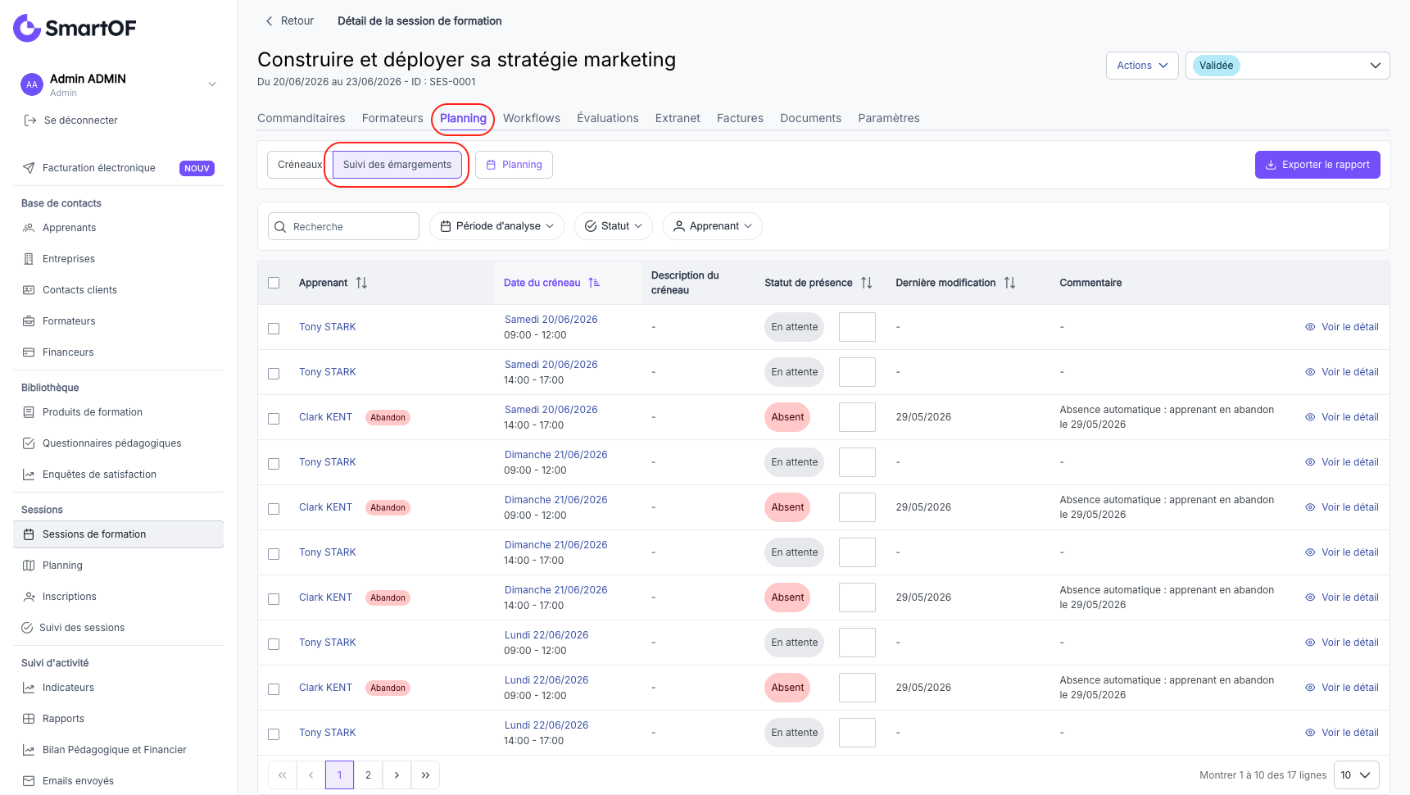Focus the Recherche search field
1410x795 pixels.
click(x=343, y=227)
